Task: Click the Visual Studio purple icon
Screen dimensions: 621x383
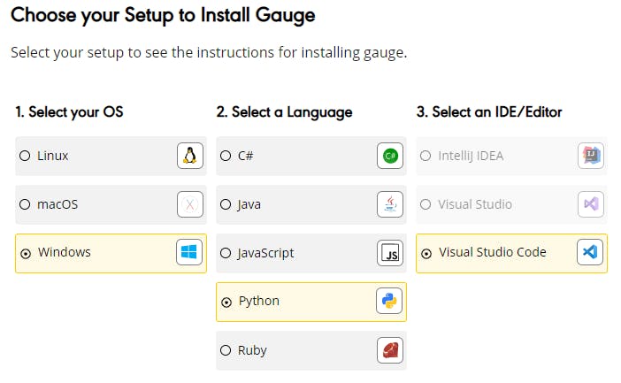Action: 590,204
